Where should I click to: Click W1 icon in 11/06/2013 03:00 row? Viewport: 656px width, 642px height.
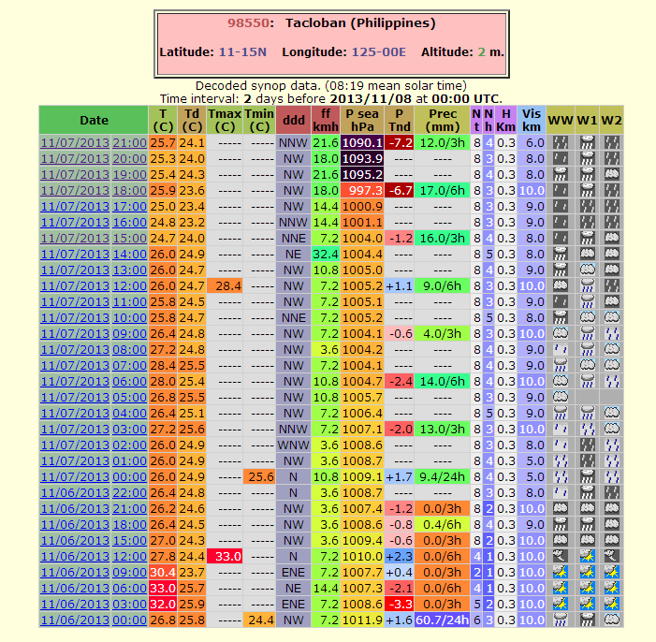pos(587,604)
